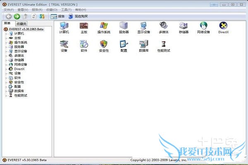The height and width of the screenshot is (165, 248).
Task: Expand the 操作系统 tree node arrow
Action: [x=6, y=42]
